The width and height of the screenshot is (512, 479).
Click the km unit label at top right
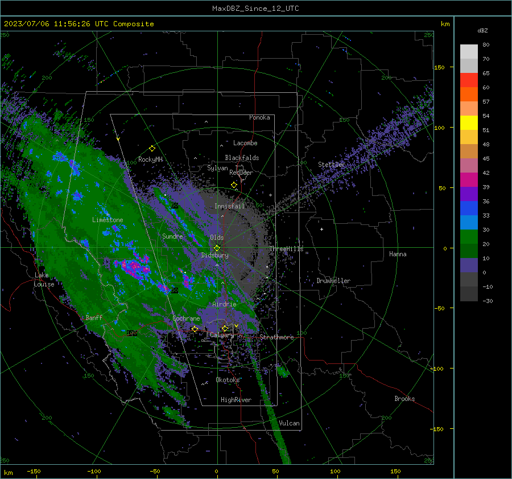coord(445,24)
